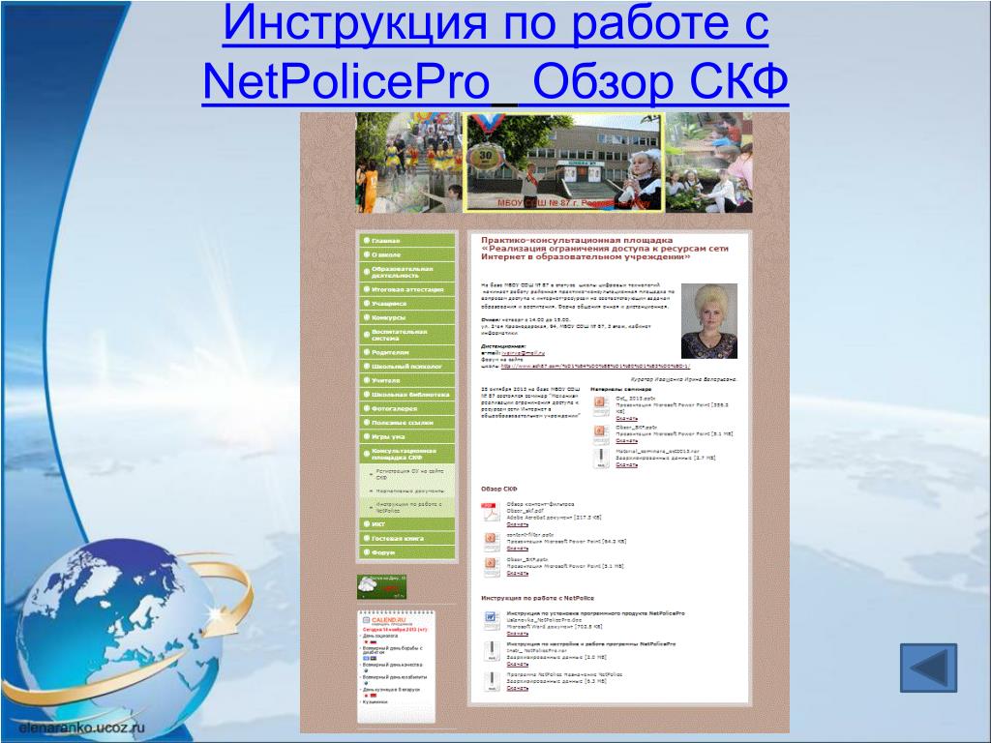Open the Гостевая книга menu item
This screenshot has width=991, height=743.
(407, 538)
